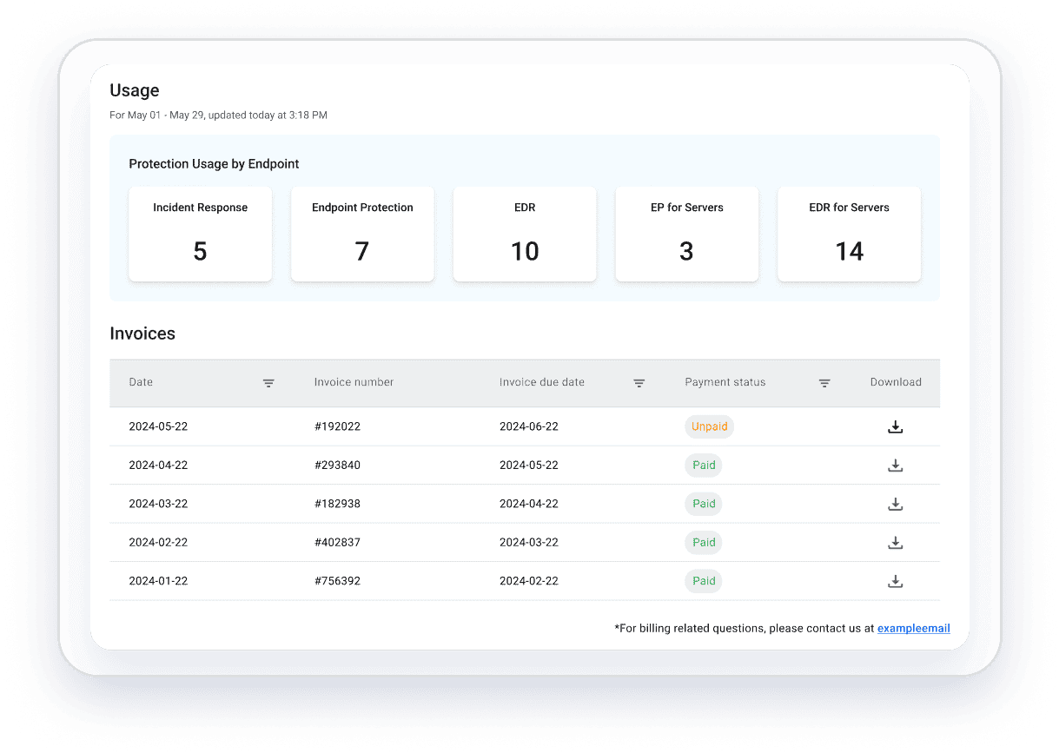The image size is (1059, 753).
Task: Click the Download column header
Action: pyautogui.click(x=896, y=382)
